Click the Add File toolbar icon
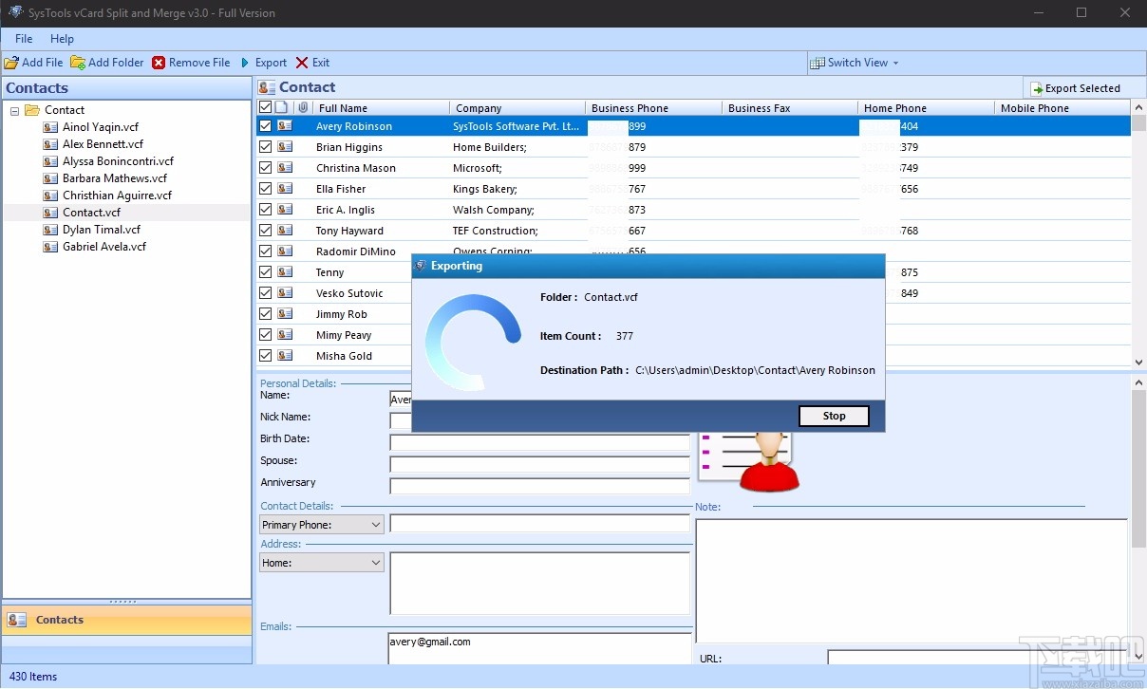 [11, 63]
